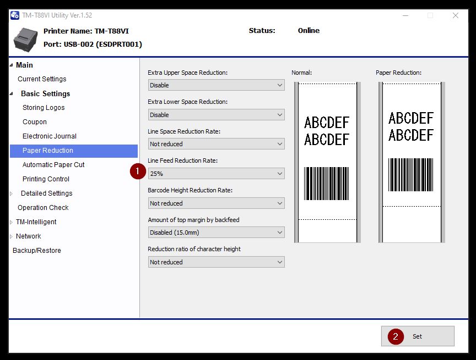The width and height of the screenshot is (476, 360).
Task: Open Storing Logos settings
Action: pyautogui.click(x=44, y=108)
